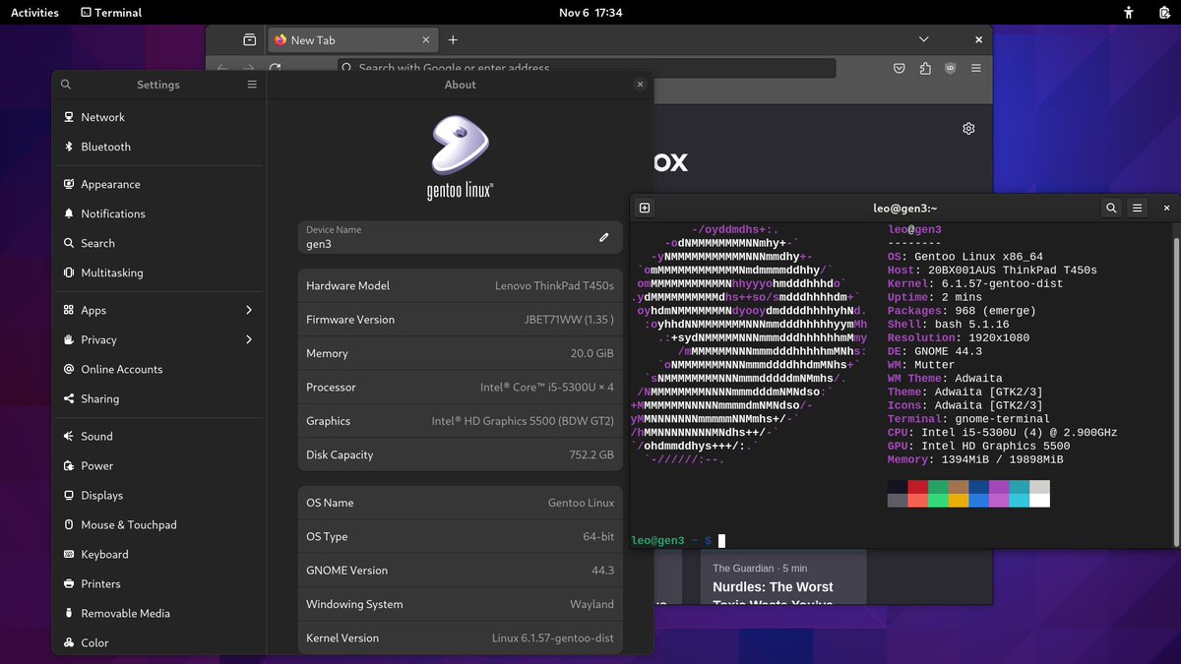The height and width of the screenshot is (664, 1181).
Task: Close the New Tab in Firefox
Action: 426,40
